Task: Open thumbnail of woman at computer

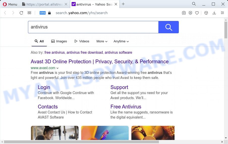Action: point(55,133)
